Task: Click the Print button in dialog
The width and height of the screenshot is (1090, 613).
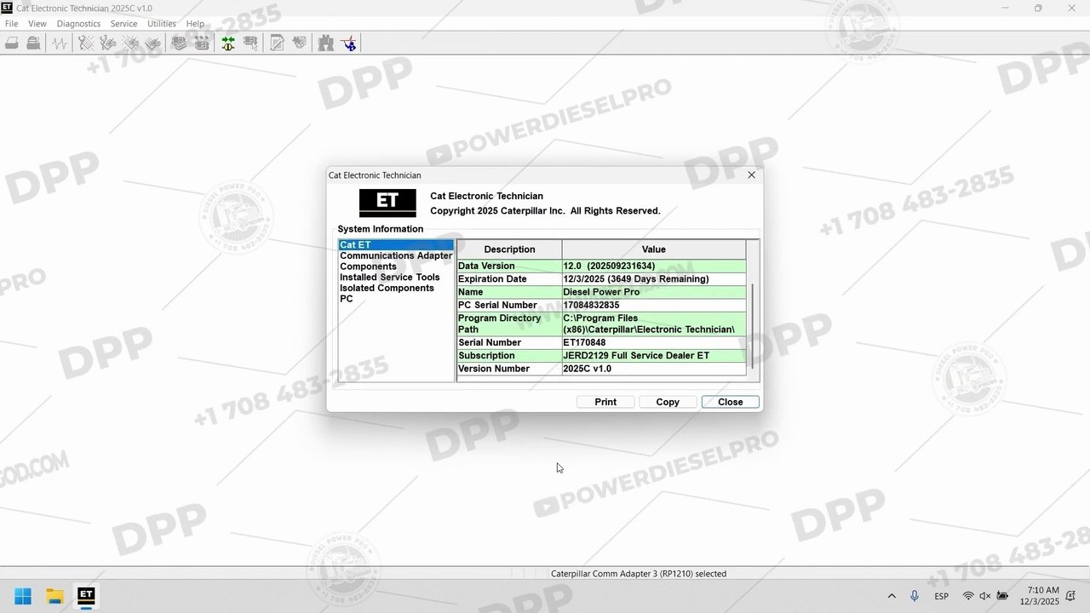Action: coord(605,402)
